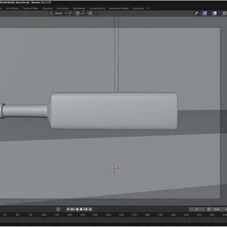Switch to the Scripting workspace tab
Image resolution: width=227 pixels, height=227 pixels.
pyautogui.click(x=138, y=8)
